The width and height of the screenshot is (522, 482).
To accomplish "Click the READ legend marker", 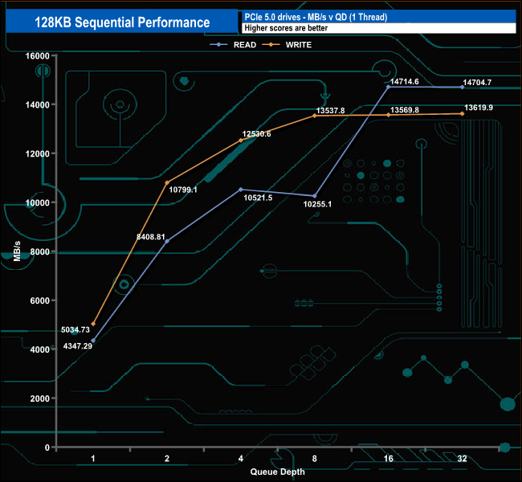I will pos(218,45).
